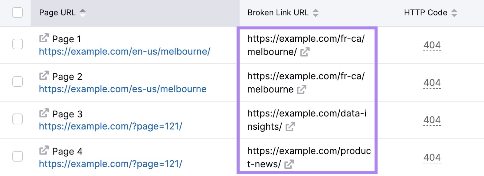Select the checkbox for Page 4
484x176 pixels.
point(18,156)
